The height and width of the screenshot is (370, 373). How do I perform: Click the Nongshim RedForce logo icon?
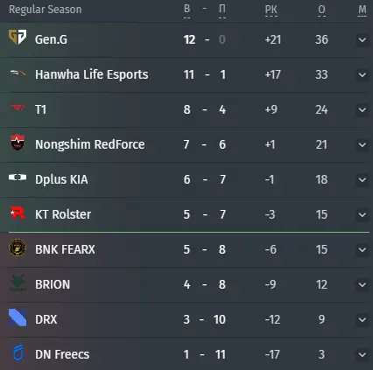(18, 143)
